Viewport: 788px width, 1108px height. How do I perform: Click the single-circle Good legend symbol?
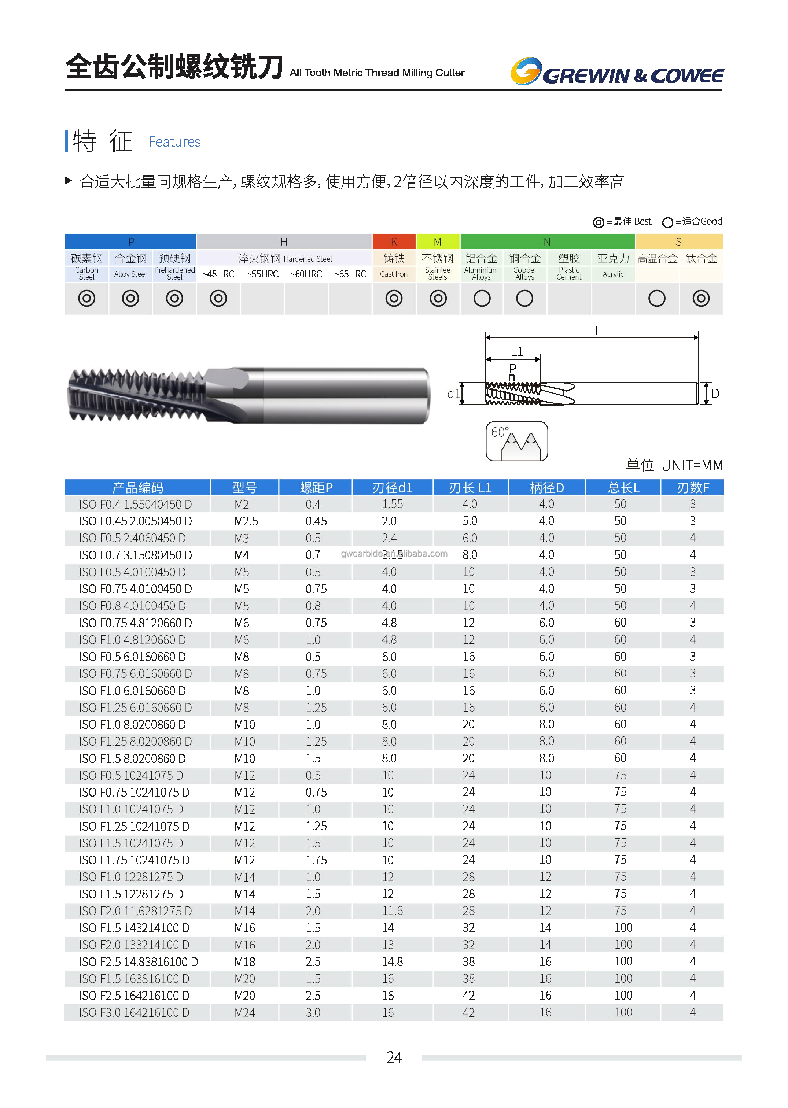pos(668,223)
